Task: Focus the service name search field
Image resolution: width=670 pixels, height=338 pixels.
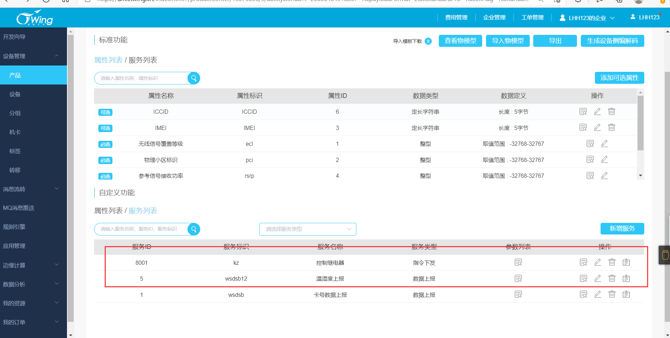Action: [x=141, y=229]
